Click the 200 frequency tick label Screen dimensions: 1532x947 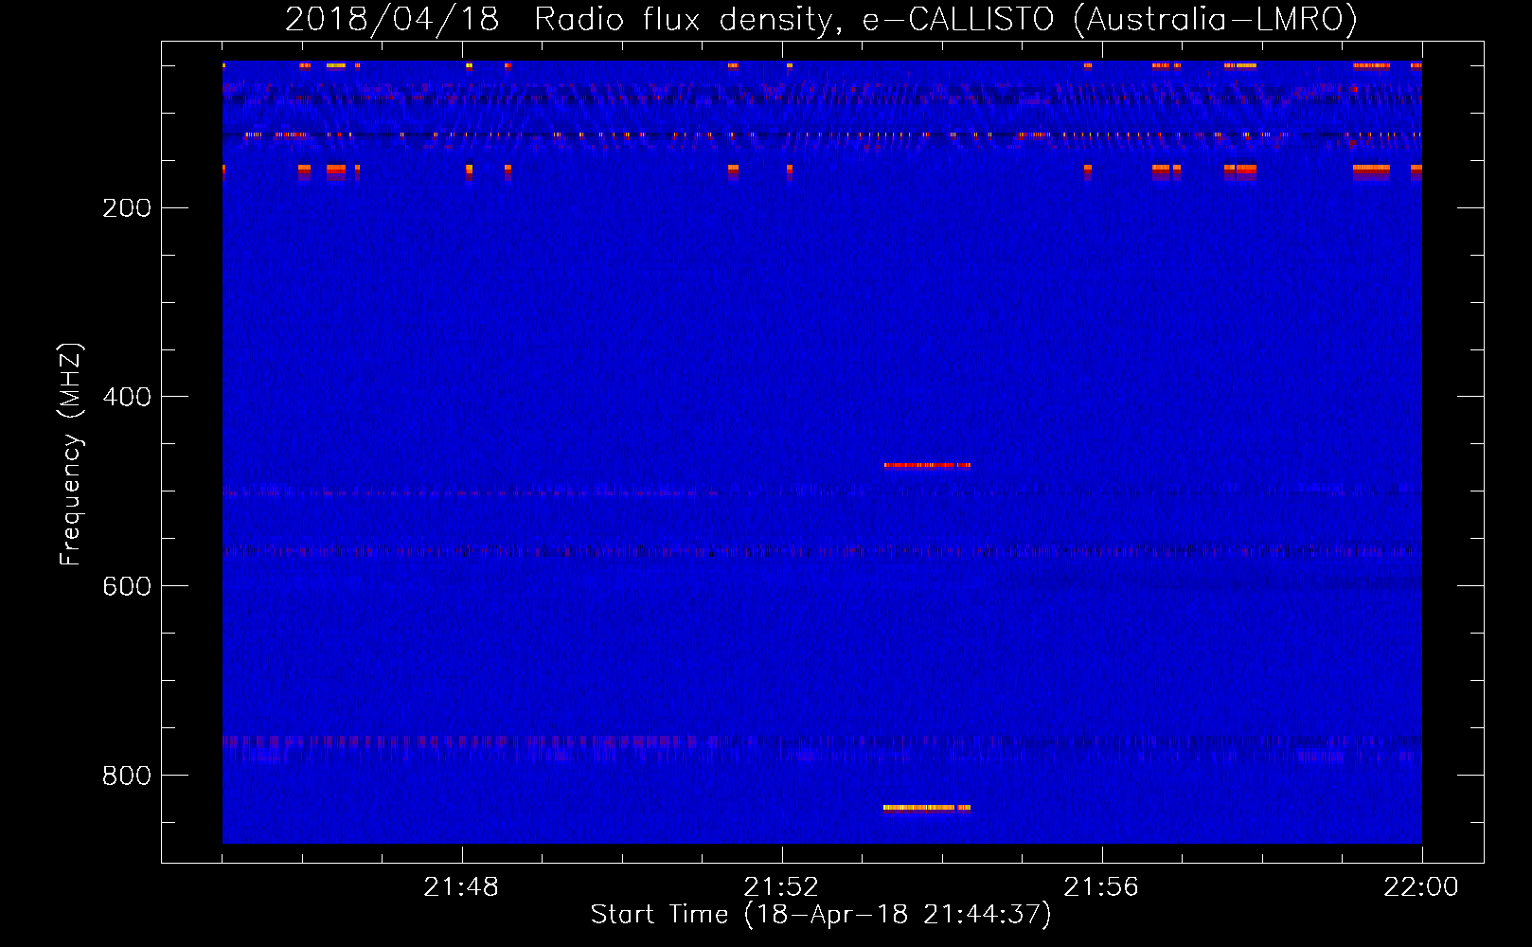pyautogui.click(x=127, y=207)
